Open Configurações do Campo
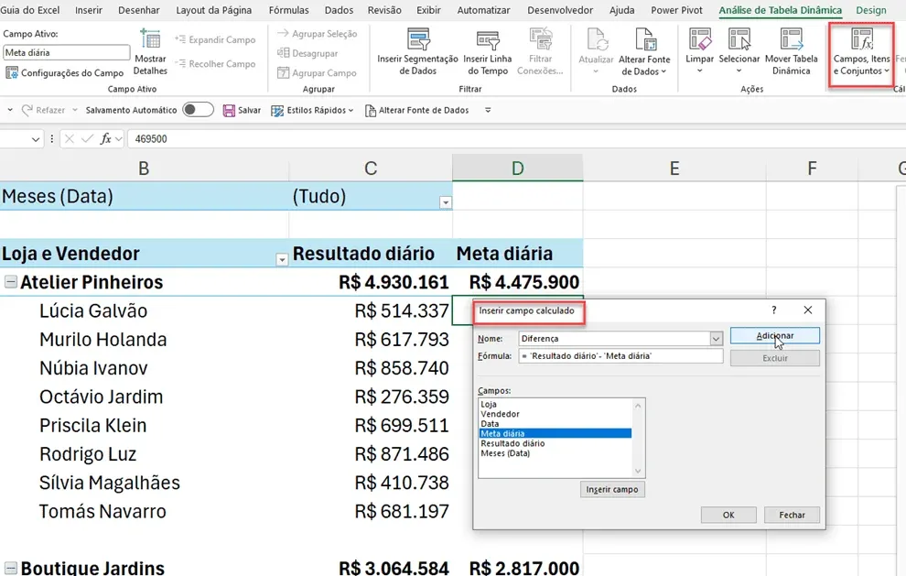The image size is (906, 576). pos(64,73)
